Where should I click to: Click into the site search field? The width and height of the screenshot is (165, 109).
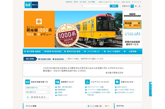coord(95,6)
